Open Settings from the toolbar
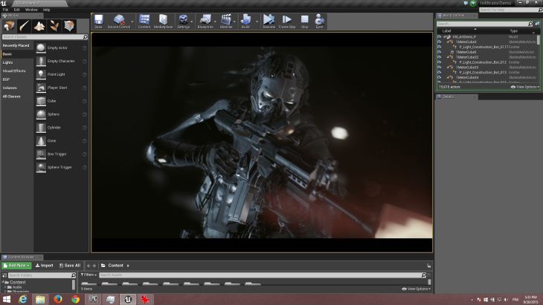Screen dimensions: 543x305 183,22
